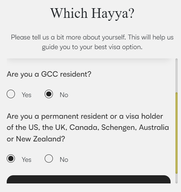The width and height of the screenshot is (181, 192).
Task: Click the word "Schengen" in the question
Action: click(x=119, y=128)
